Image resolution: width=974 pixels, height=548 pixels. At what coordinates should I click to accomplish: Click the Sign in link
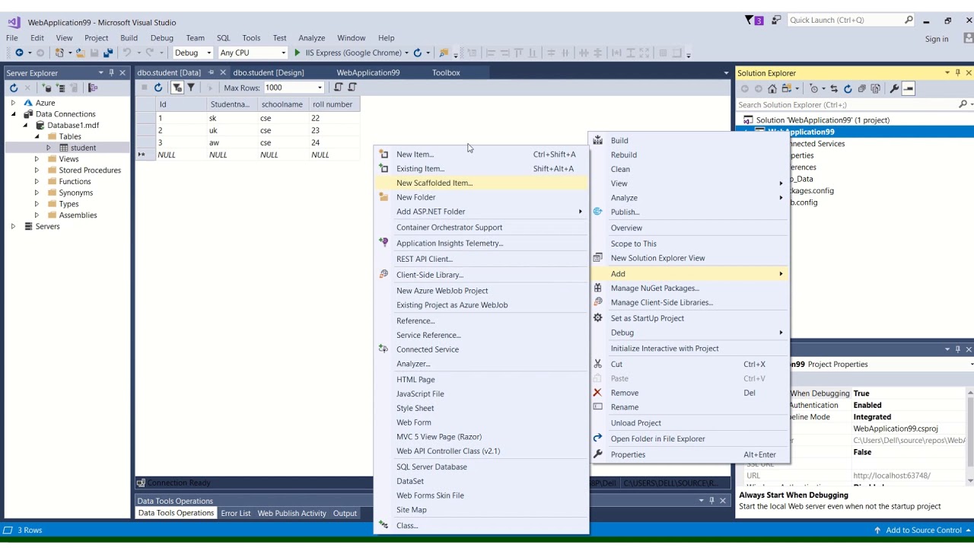click(937, 39)
